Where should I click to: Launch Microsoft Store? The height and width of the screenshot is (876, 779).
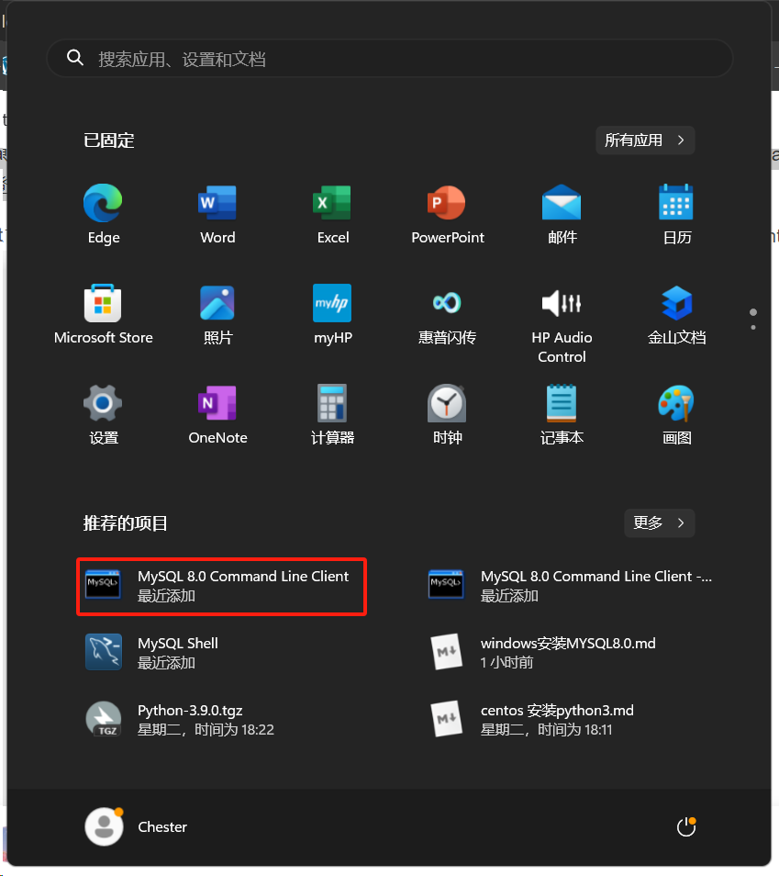pyautogui.click(x=104, y=315)
